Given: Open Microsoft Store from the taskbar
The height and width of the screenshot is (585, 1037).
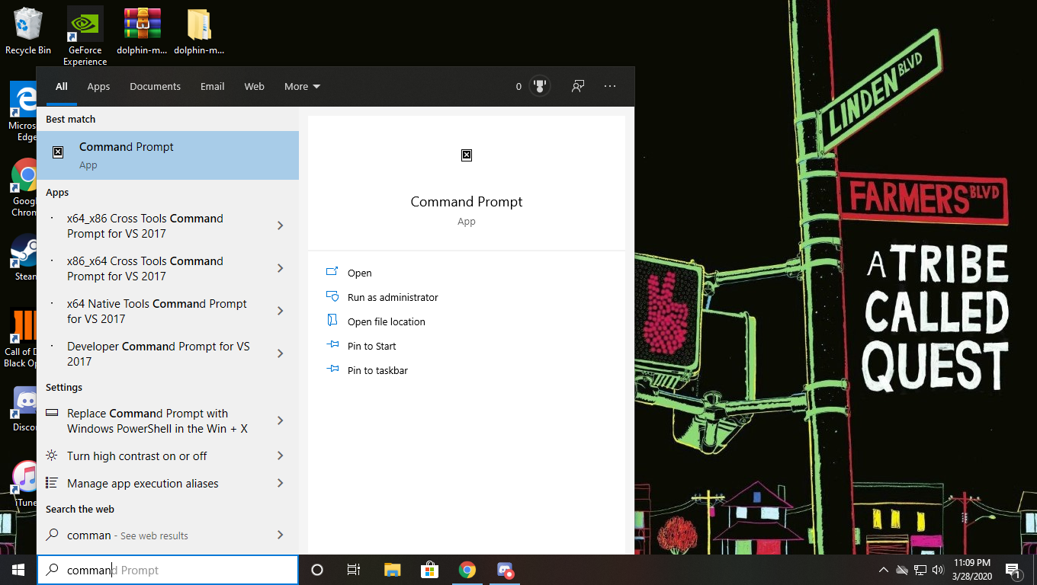Looking at the screenshot, I should 429,570.
